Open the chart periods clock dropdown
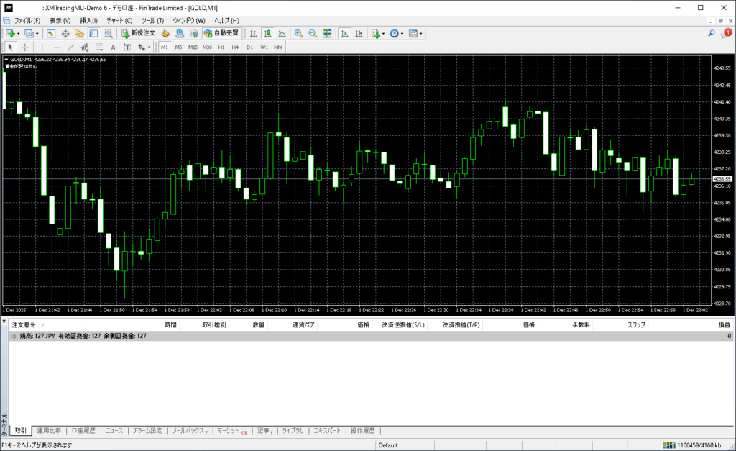736x451 pixels. point(402,33)
